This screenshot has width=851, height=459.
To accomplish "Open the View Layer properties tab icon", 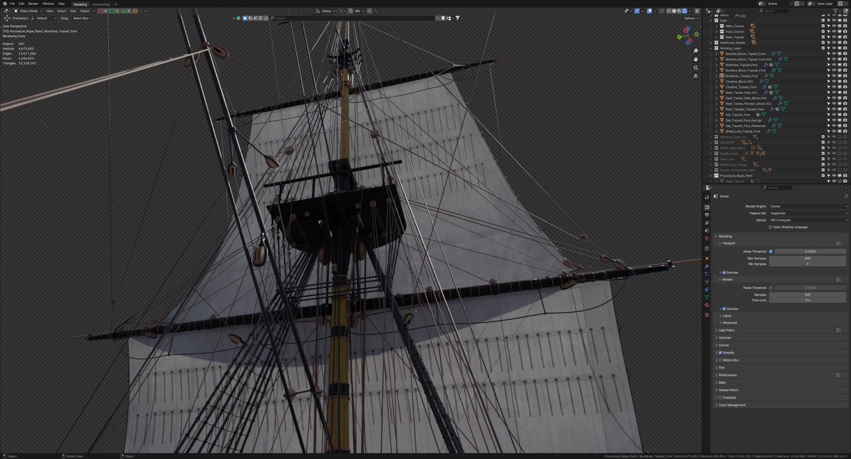I will click(x=707, y=223).
